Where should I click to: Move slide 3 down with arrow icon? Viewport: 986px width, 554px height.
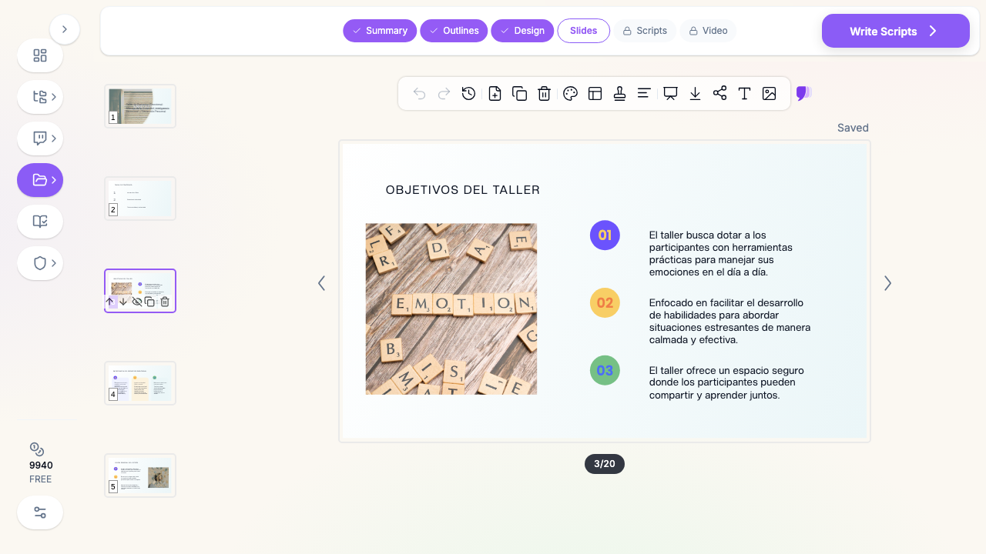[123, 302]
